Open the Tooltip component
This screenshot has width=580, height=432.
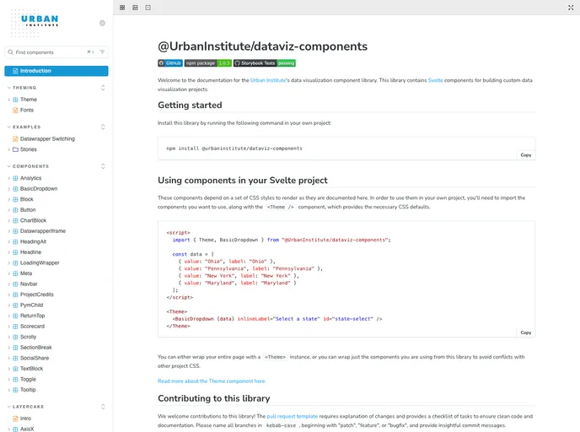pyautogui.click(x=28, y=390)
